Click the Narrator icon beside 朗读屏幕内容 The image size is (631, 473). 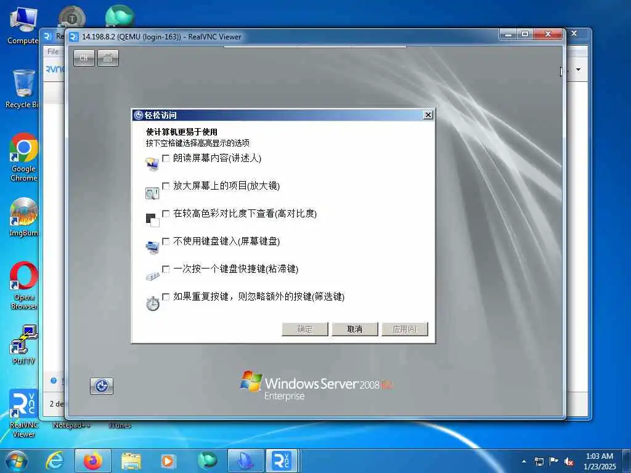click(152, 164)
